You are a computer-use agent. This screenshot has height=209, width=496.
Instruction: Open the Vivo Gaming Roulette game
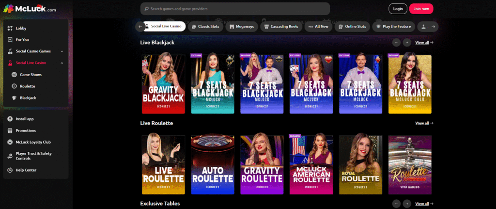[x=410, y=164]
